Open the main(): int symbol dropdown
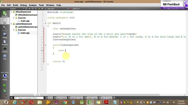 [x=75, y=9]
